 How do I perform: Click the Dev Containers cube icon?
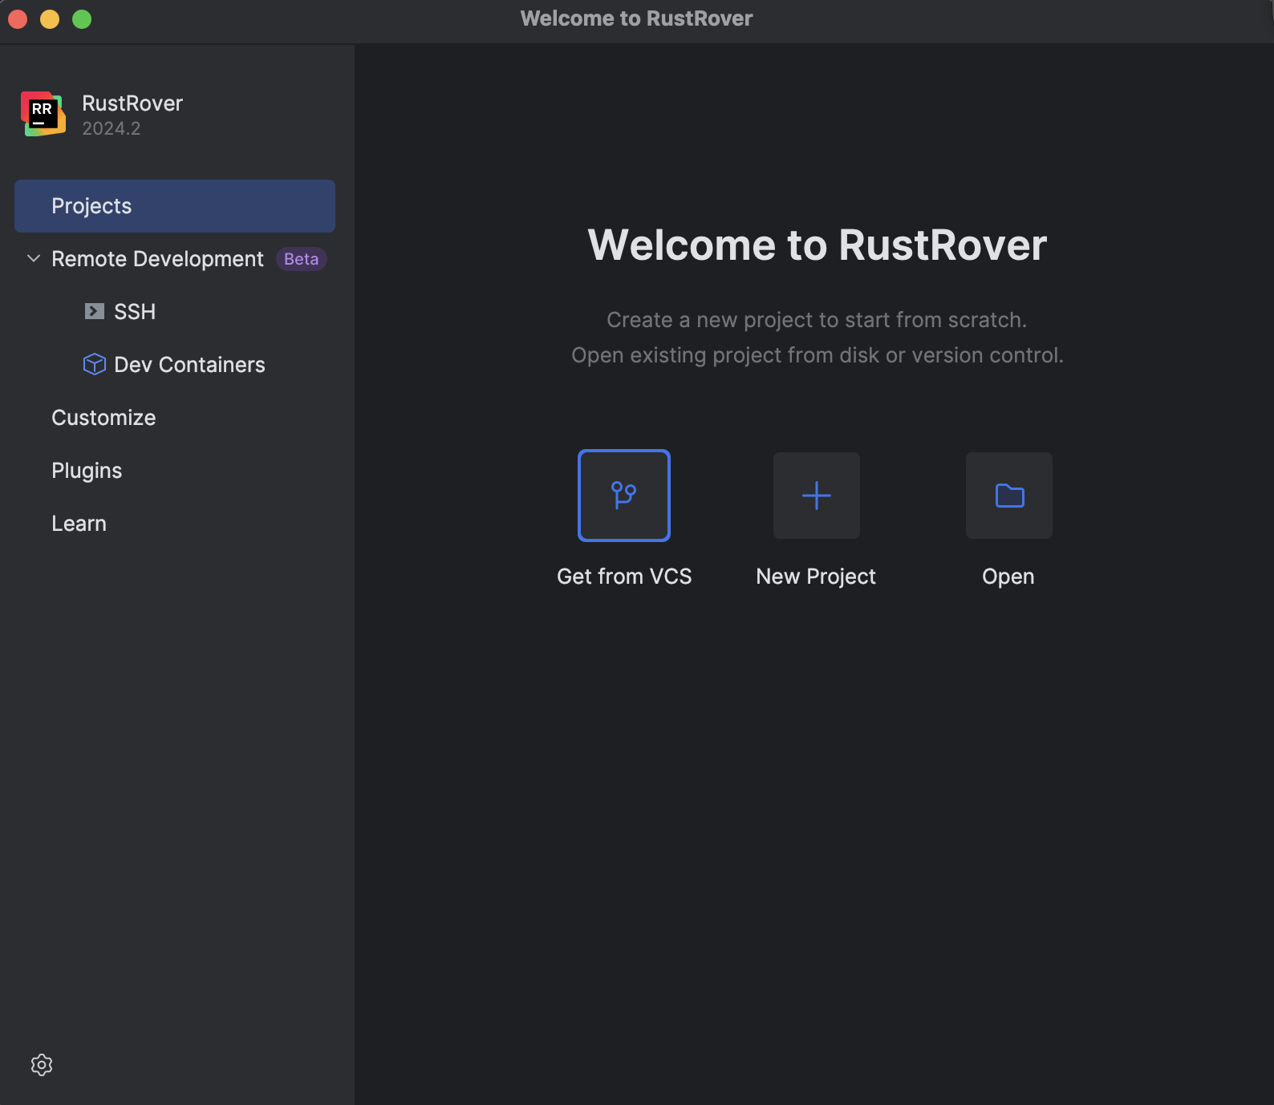(95, 365)
